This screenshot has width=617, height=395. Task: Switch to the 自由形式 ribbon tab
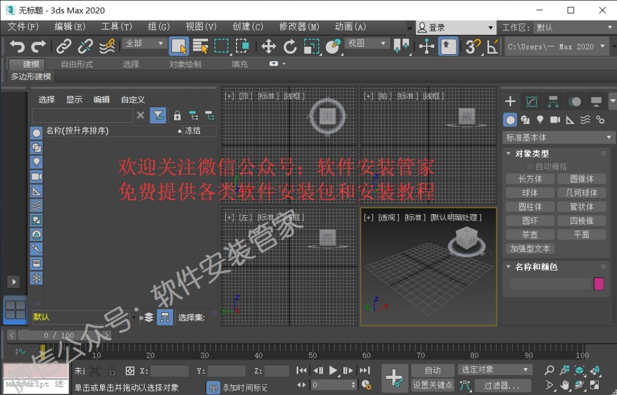tap(77, 65)
